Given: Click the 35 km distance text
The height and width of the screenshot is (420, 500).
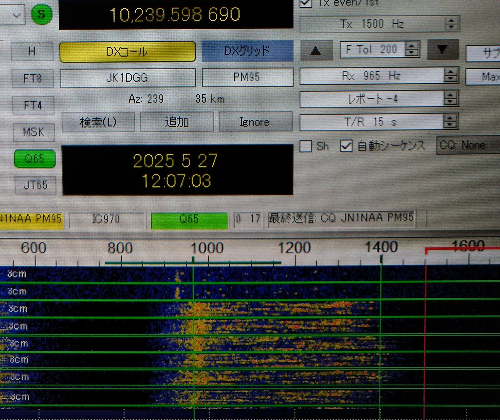Looking at the screenshot, I should click(x=210, y=99).
